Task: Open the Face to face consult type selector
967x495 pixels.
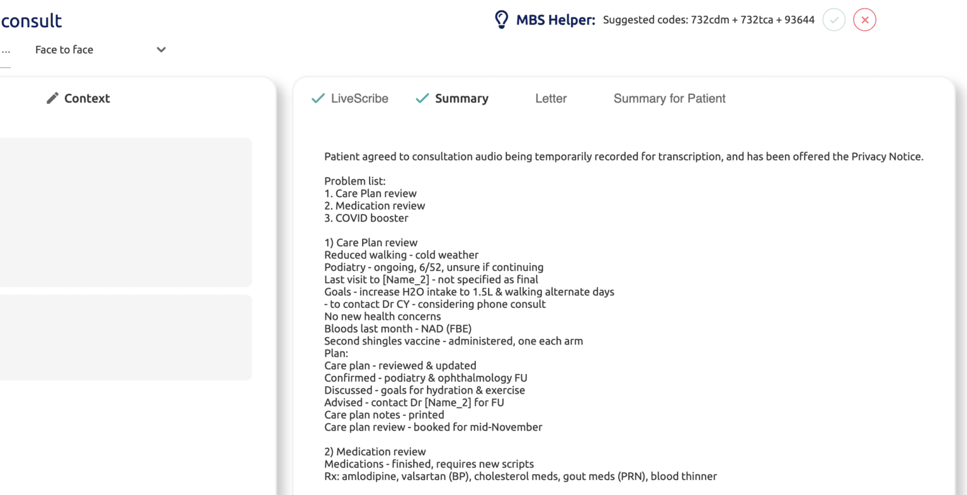Action: [x=64, y=50]
